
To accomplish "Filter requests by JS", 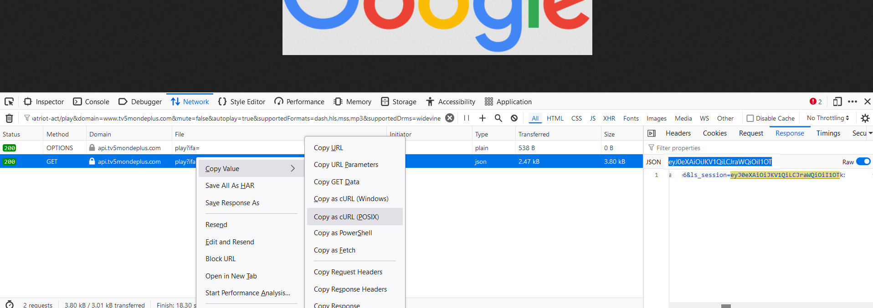I will tap(593, 118).
